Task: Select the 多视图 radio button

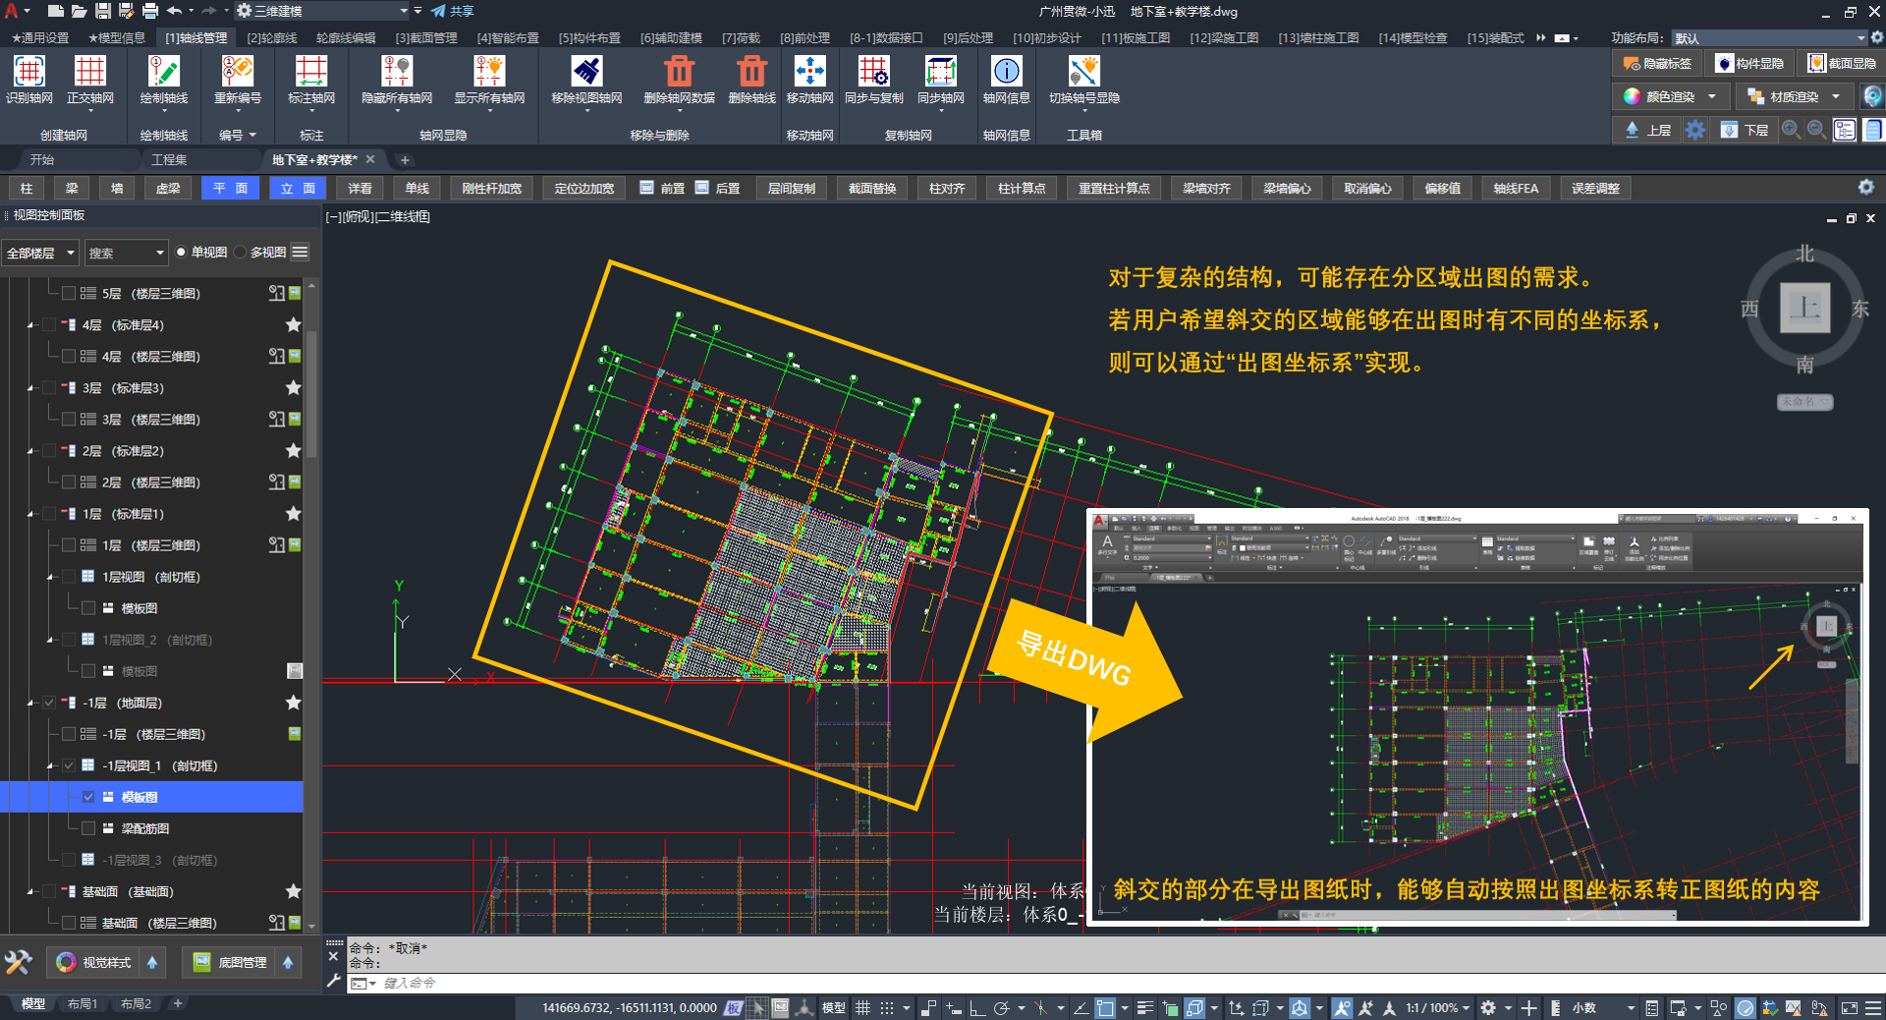Action: pos(241,253)
